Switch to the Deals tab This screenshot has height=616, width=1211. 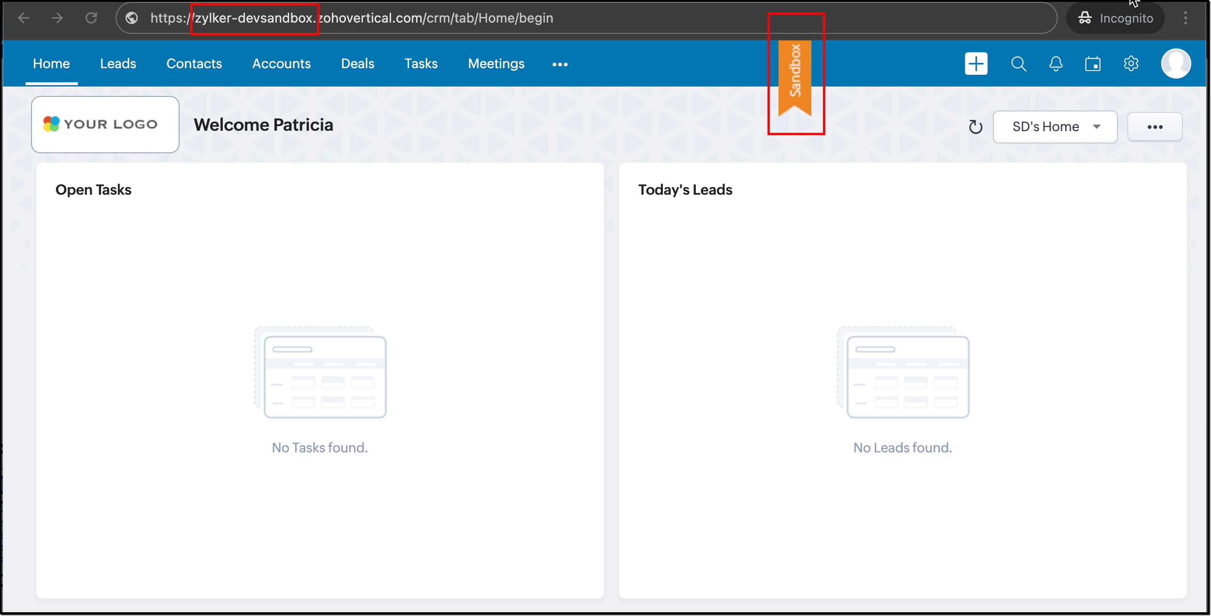357,63
